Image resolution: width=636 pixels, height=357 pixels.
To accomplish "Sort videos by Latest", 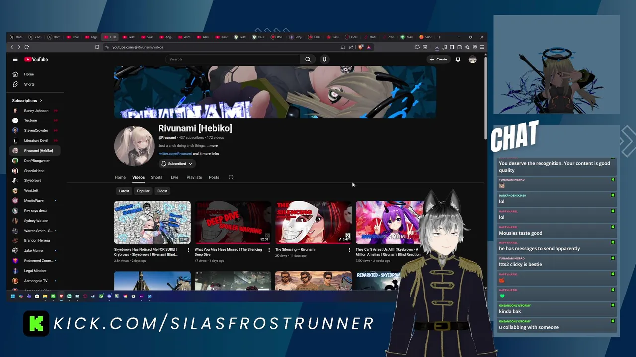I will pos(124,191).
